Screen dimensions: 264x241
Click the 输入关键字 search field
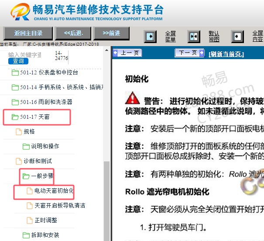(x=25, y=55)
